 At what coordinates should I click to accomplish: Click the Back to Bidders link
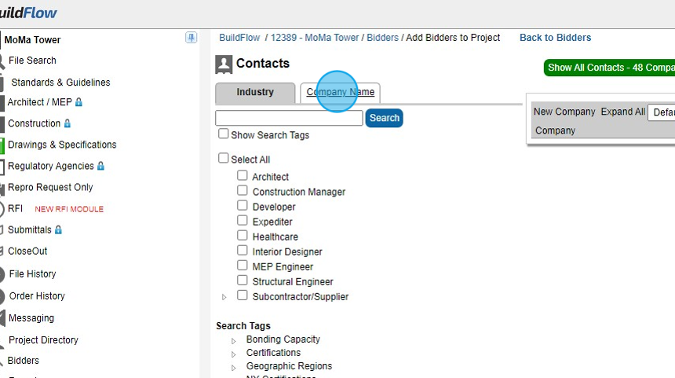coord(556,38)
